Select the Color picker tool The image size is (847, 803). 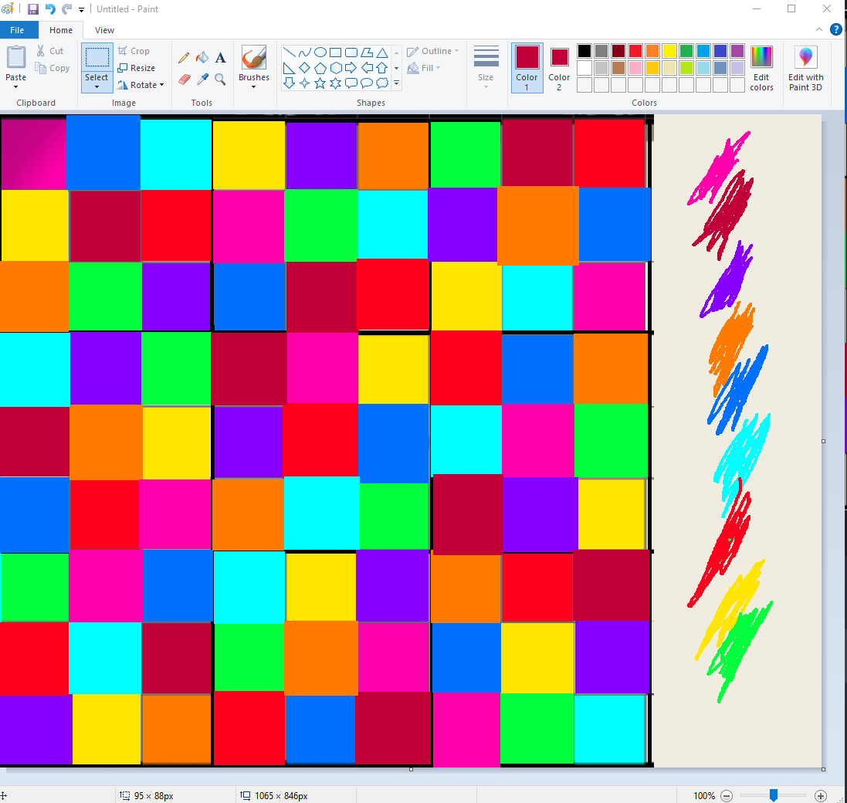(202, 80)
